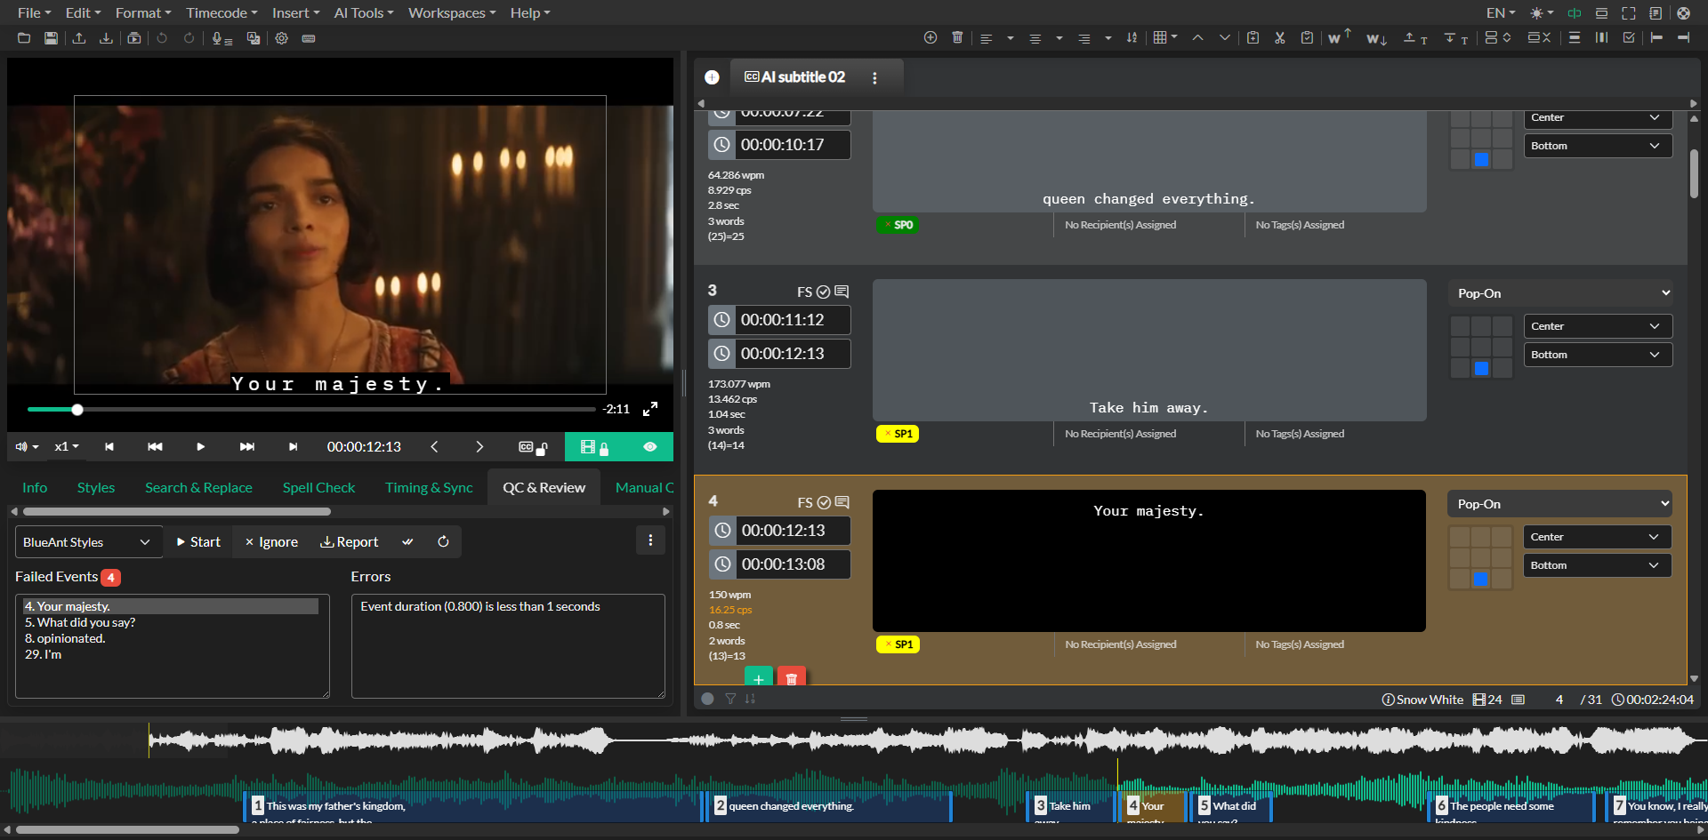Click the video progress slider handle
The image size is (1708, 840).
click(77, 410)
